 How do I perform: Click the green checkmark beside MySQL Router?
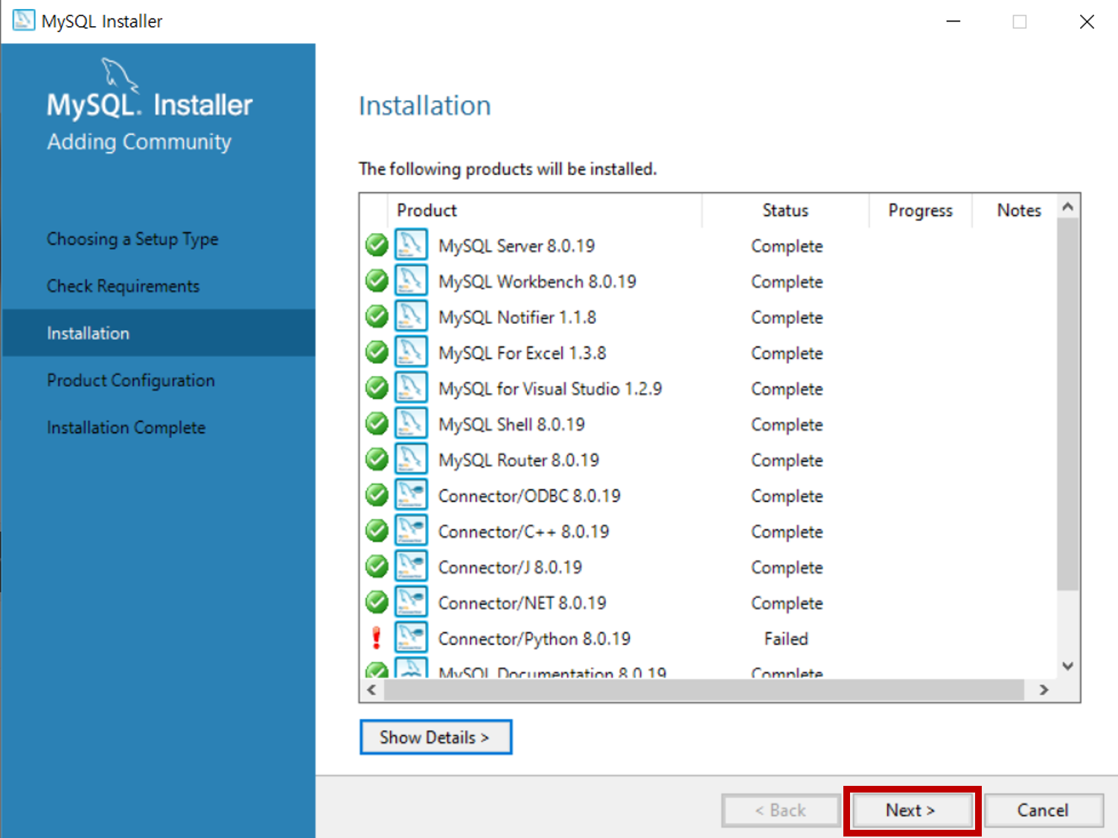[377, 460]
